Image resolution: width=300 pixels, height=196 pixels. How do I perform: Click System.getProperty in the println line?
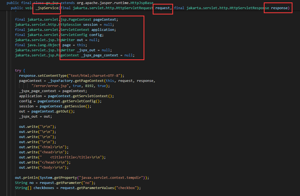pyautogui.click(x=58, y=178)
